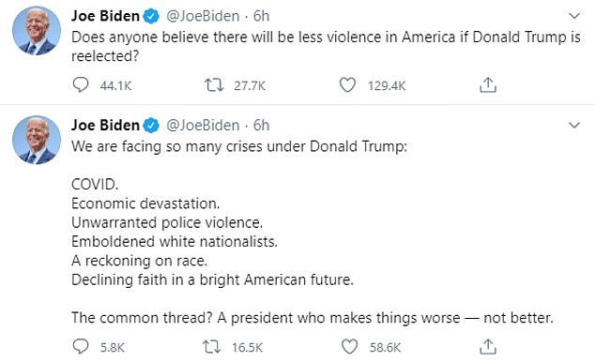The image size is (595, 362).
Task: Open the first tweet's more options chevron
Action: 574,16
